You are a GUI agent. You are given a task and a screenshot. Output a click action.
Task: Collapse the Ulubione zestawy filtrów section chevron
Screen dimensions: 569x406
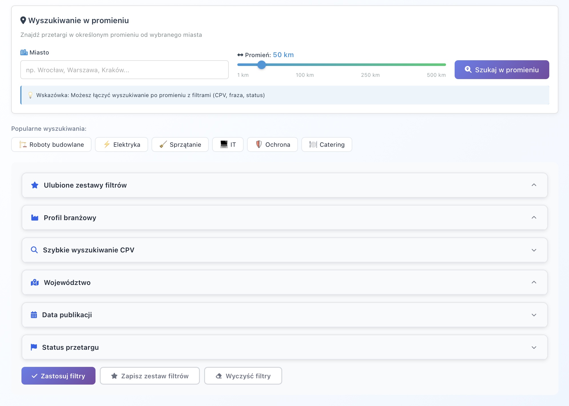click(534, 185)
